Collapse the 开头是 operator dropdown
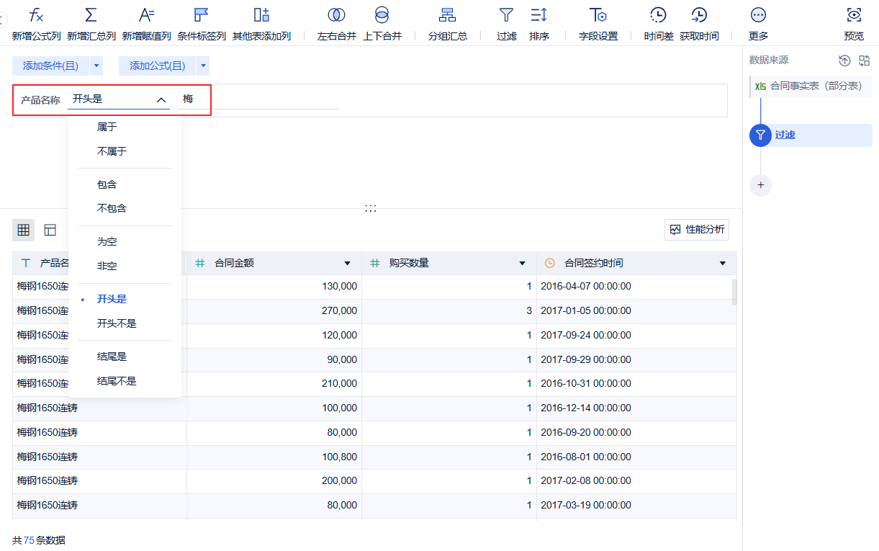Screen dimensions: 879x551 coord(161,100)
